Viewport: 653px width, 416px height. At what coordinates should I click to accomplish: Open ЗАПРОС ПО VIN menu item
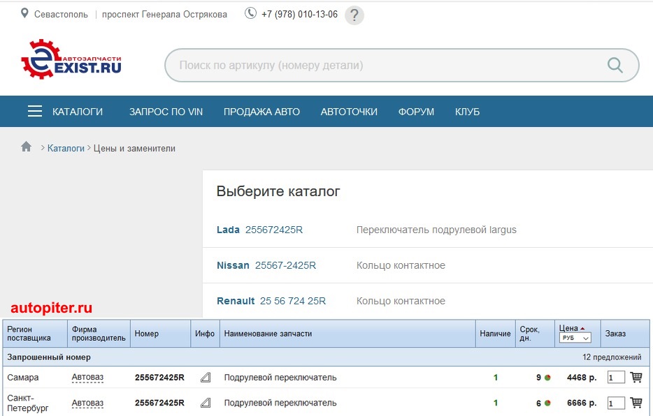click(x=166, y=112)
